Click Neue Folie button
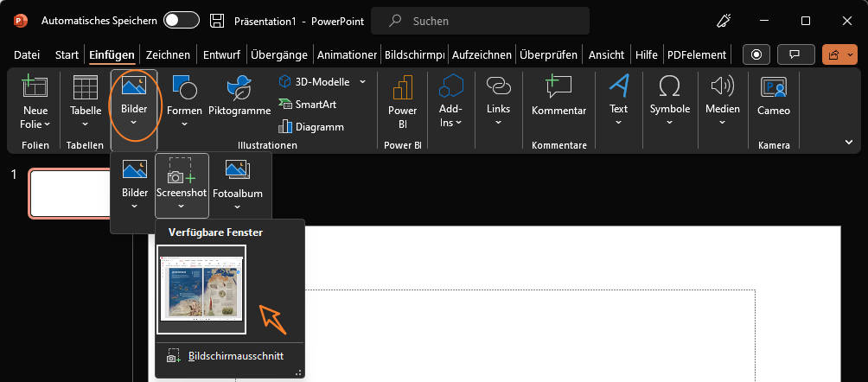 click(35, 96)
